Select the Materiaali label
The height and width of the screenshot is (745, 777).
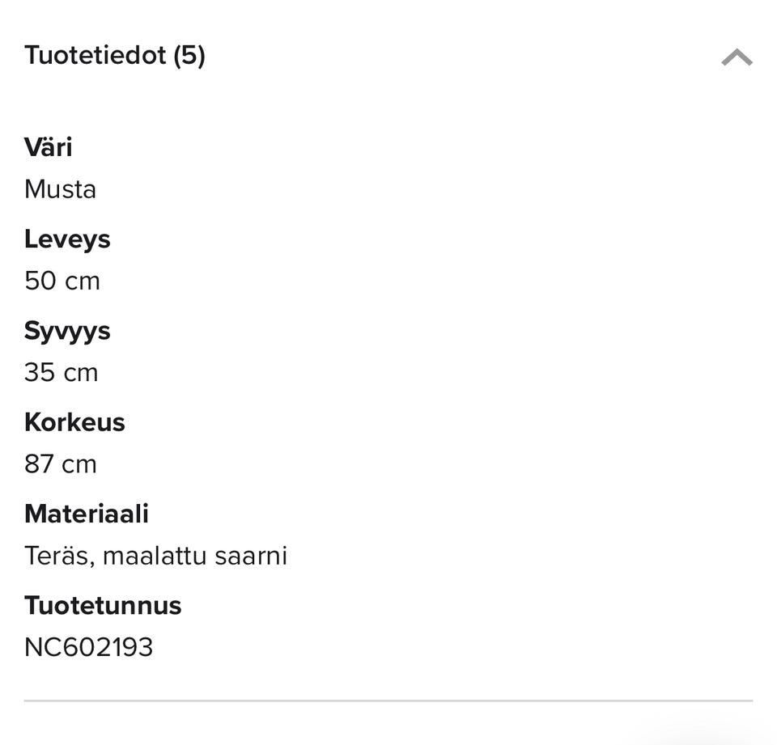[87, 514]
